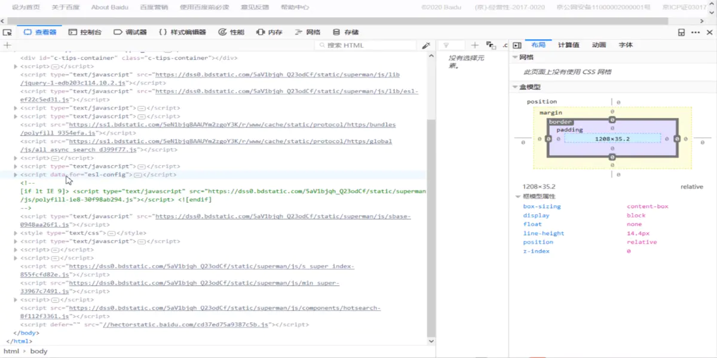The width and height of the screenshot is (717, 358).
Task: Toggle the pseudo-class panel icon
Action: (491, 45)
